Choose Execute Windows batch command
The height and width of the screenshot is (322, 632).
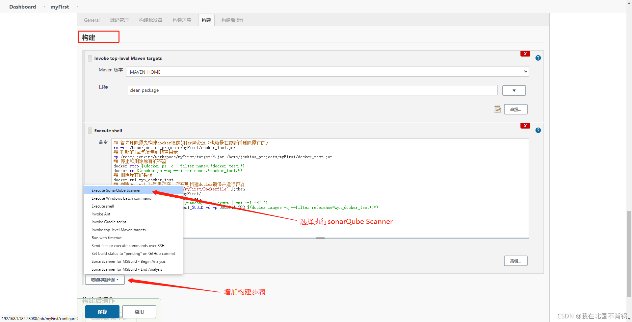tap(133, 198)
